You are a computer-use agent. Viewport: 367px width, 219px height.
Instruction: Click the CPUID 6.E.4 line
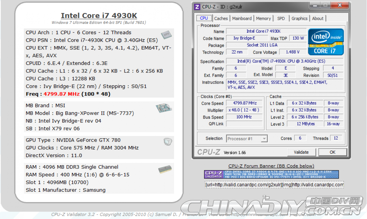[x=67, y=63]
